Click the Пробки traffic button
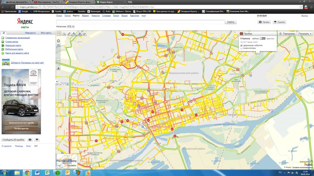Image resolution: width=314 pixels, height=176 pixels. coord(258,34)
